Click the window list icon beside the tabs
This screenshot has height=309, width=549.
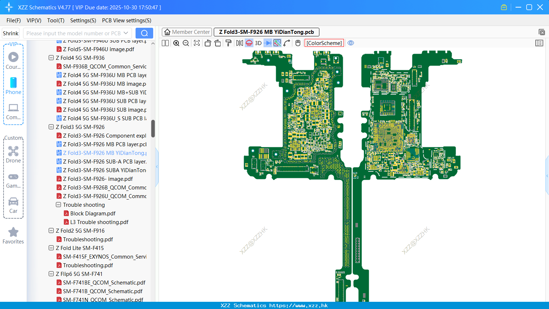541,32
